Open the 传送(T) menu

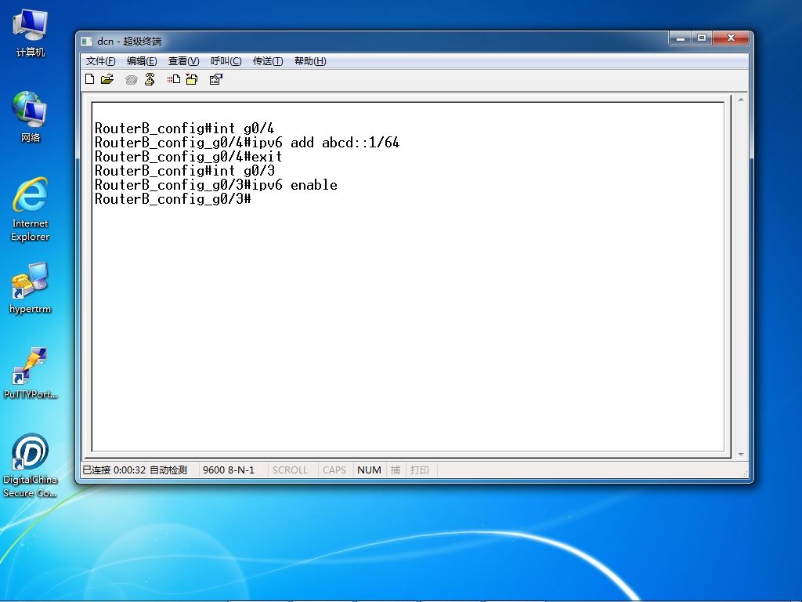point(268,61)
